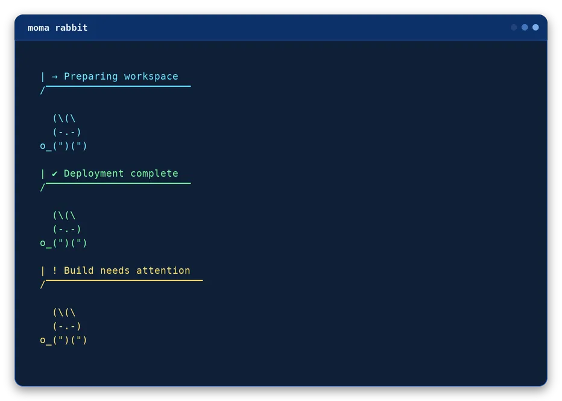The width and height of the screenshot is (562, 401).
Task: Select the 'Preparing workspace' message text
Action: (x=121, y=77)
